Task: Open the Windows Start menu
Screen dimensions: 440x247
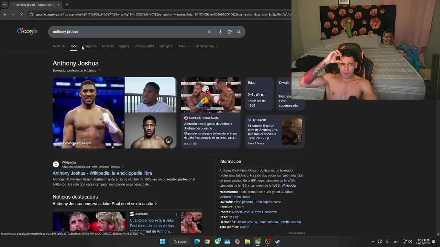Action: pos(162,242)
